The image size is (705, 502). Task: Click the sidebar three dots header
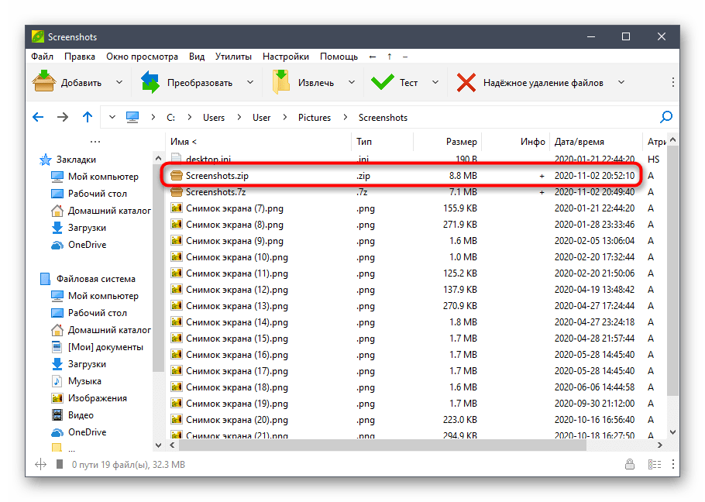pyautogui.click(x=95, y=142)
